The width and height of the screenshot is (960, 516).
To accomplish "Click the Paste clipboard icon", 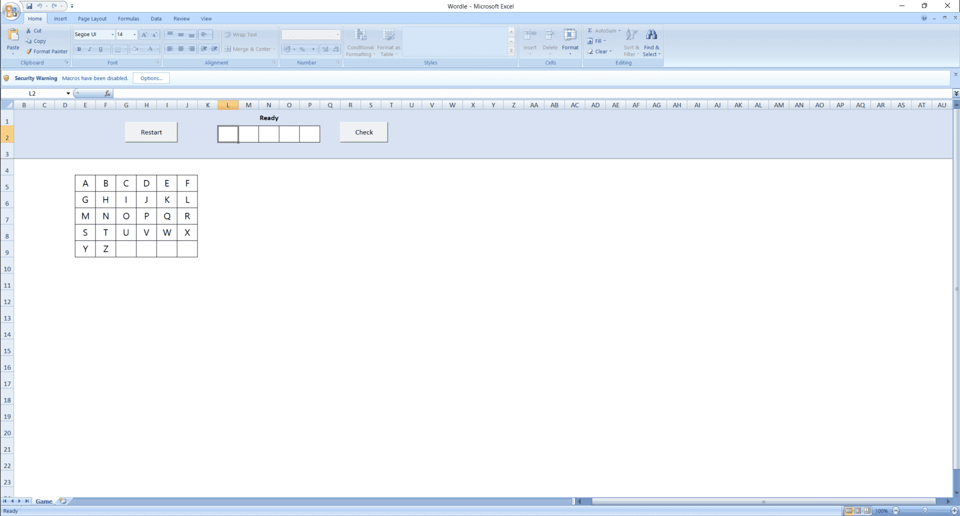I will (x=13, y=35).
